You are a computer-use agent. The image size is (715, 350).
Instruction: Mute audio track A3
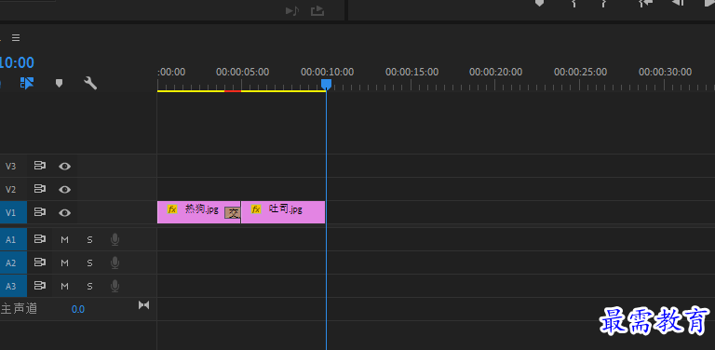[65, 286]
